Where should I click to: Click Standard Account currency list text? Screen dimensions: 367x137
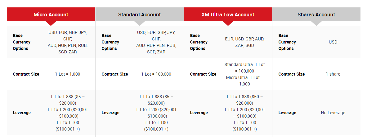(156, 42)
